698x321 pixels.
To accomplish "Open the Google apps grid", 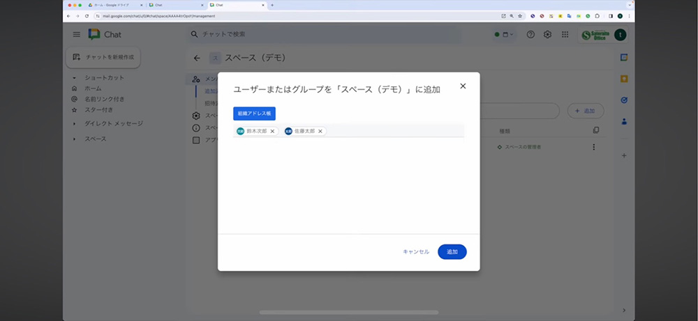I will [x=565, y=35].
